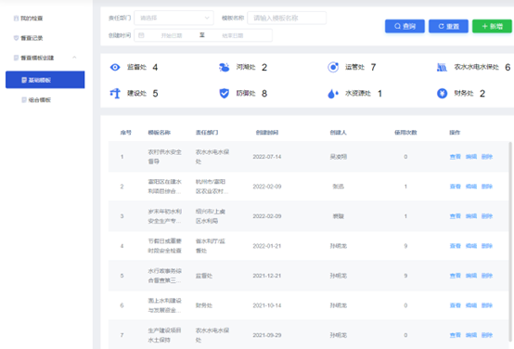Focus the 模板名称 input field
The height and width of the screenshot is (349, 514).
(287, 18)
